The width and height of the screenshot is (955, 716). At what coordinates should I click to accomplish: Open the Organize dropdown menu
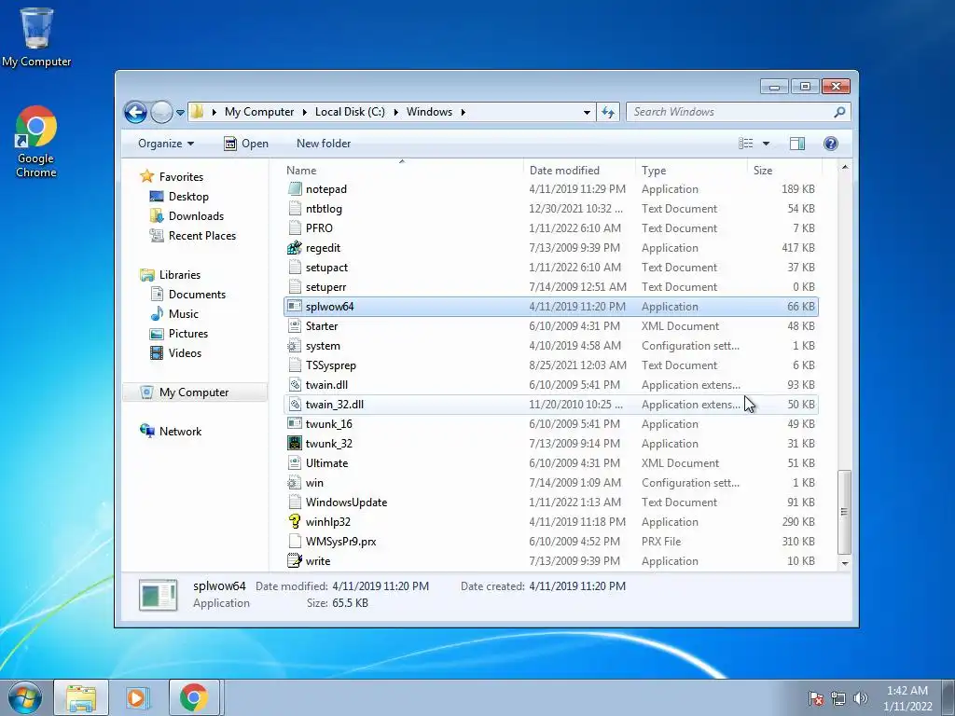(166, 144)
